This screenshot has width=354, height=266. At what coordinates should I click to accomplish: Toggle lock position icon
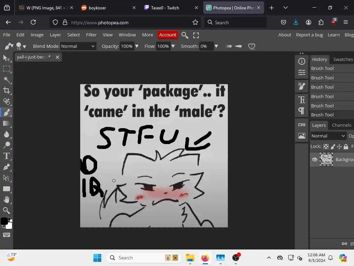coord(339,147)
